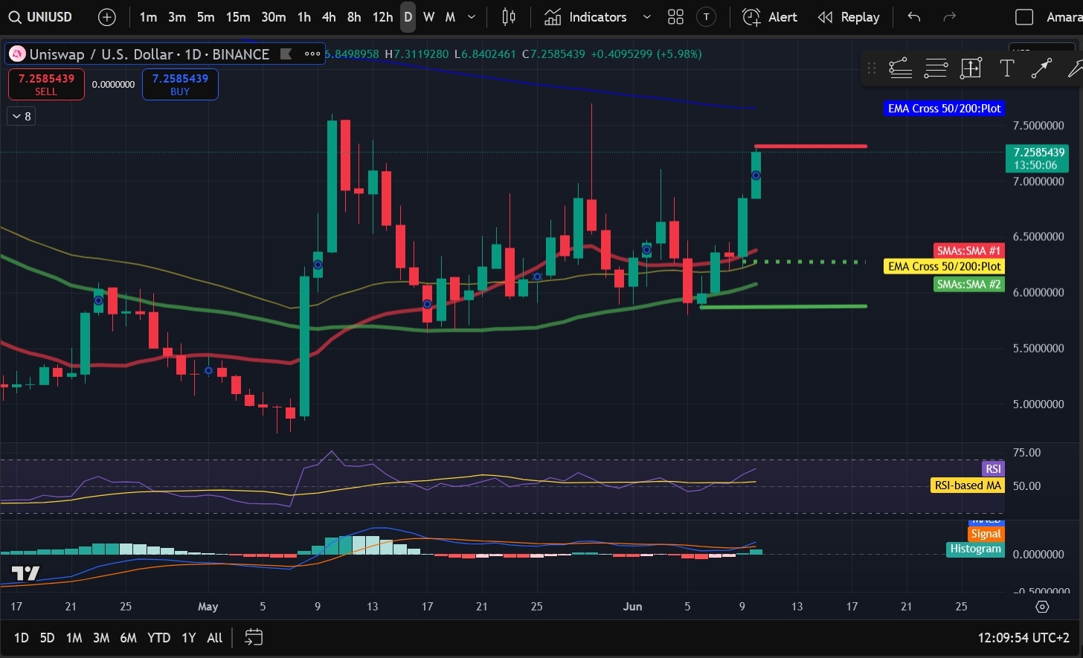1083x658 pixels.
Task: Open time axis settings hexagon icon
Action: [1042, 607]
